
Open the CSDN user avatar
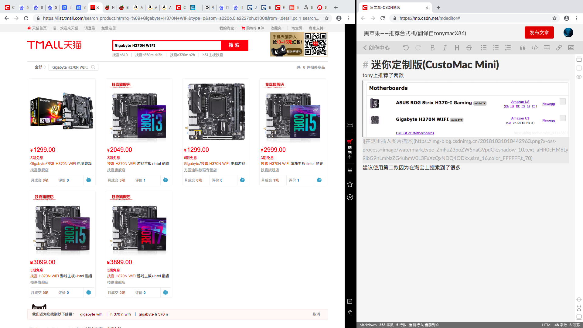pos(568,32)
